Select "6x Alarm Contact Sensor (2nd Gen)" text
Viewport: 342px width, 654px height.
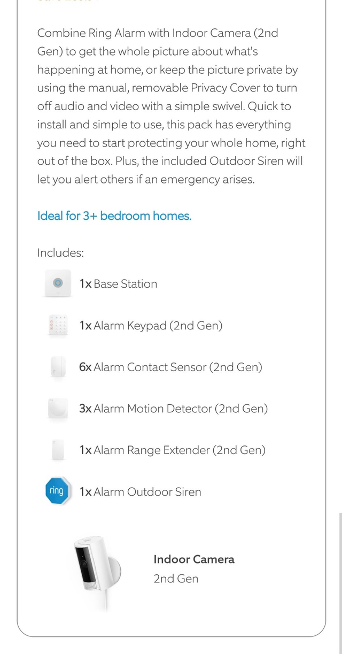[x=170, y=367]
